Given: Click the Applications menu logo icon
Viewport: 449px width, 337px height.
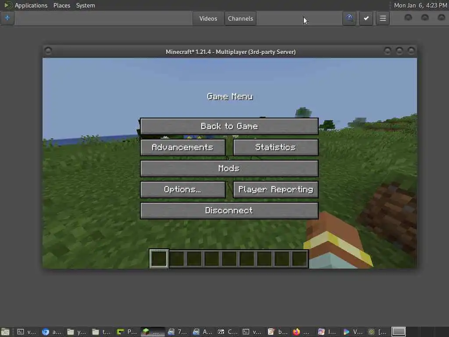Looking at the screenshot, I should point(8,5).
